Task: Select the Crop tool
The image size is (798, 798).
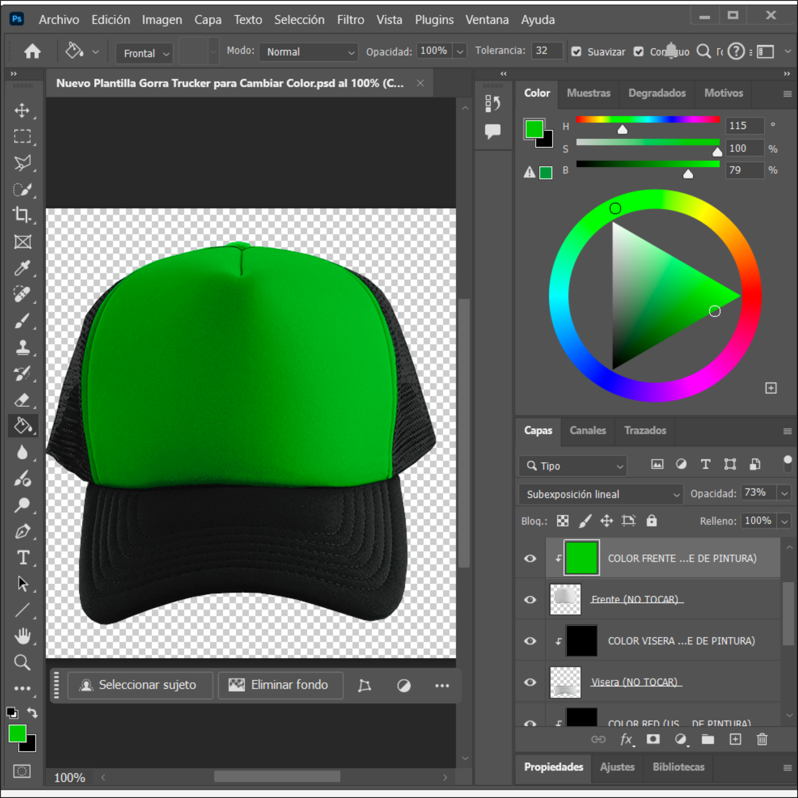Action: pos(22,215)
